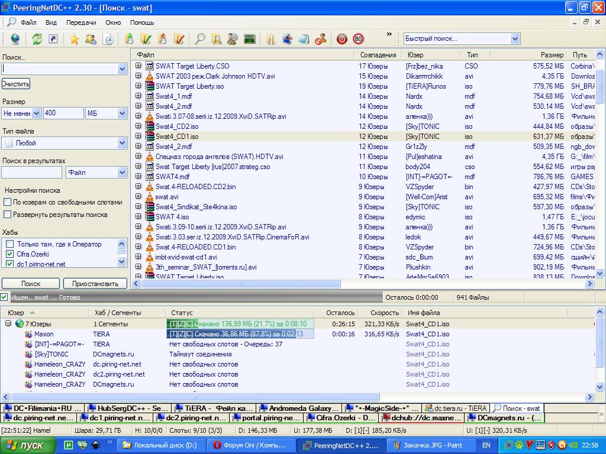
Task: Open the 'Передачи' menu
Action: 80,22
